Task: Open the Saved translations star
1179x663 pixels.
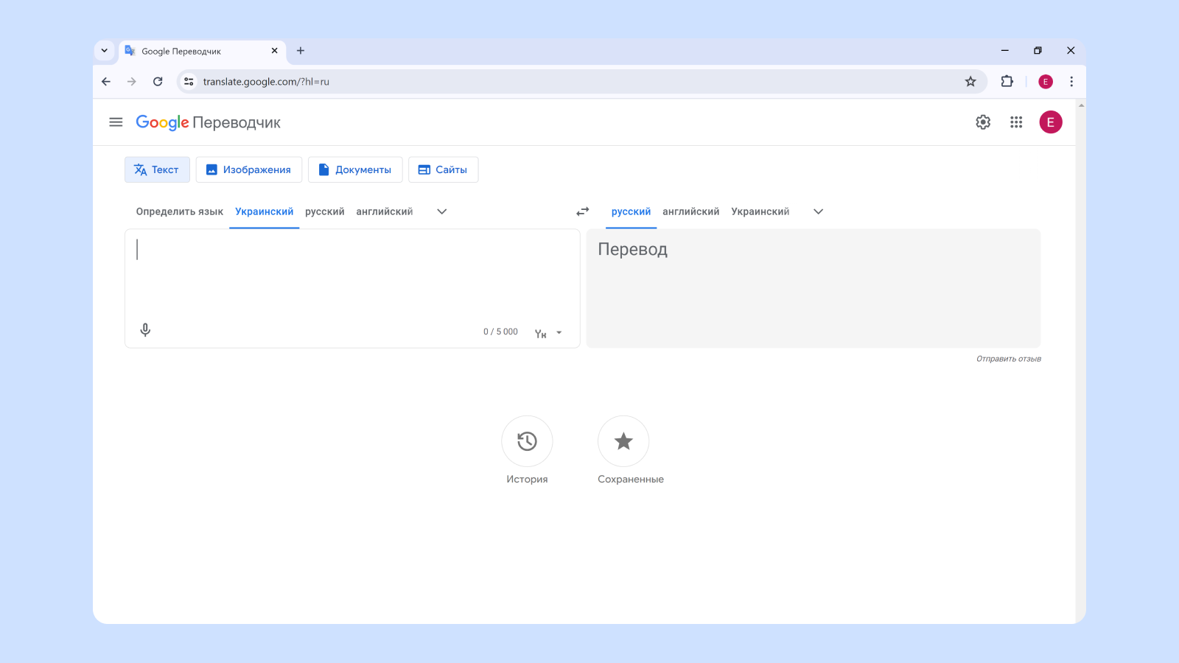Action: [x=623, y=441]
